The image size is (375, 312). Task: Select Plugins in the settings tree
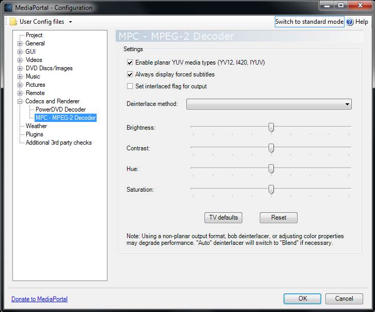pos(35,134)
